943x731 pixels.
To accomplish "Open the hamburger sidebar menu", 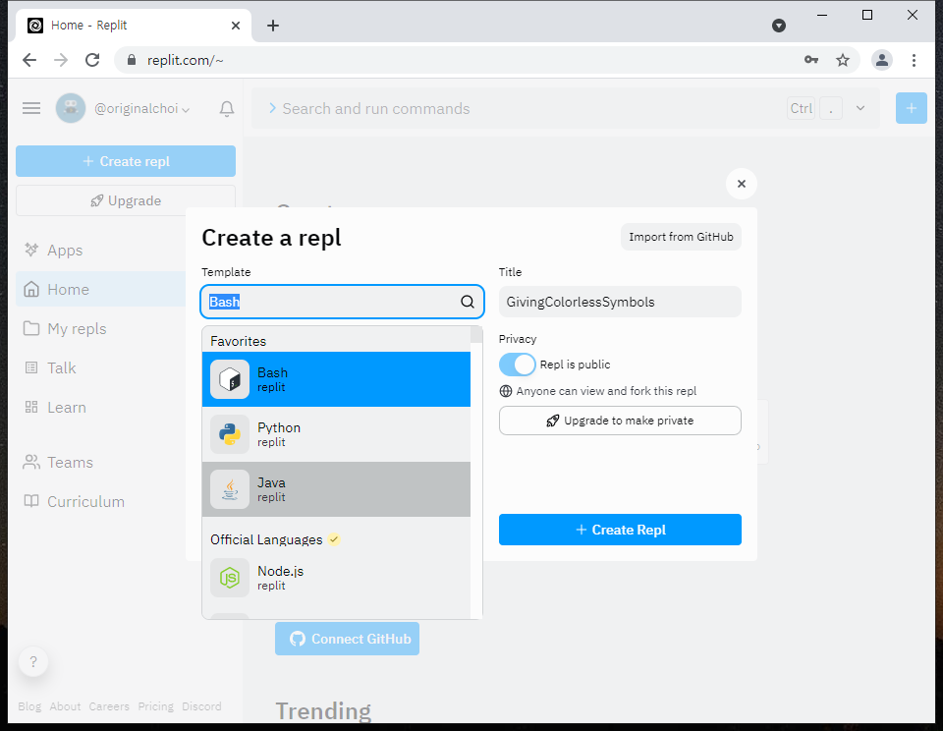I will coord(31,108).
